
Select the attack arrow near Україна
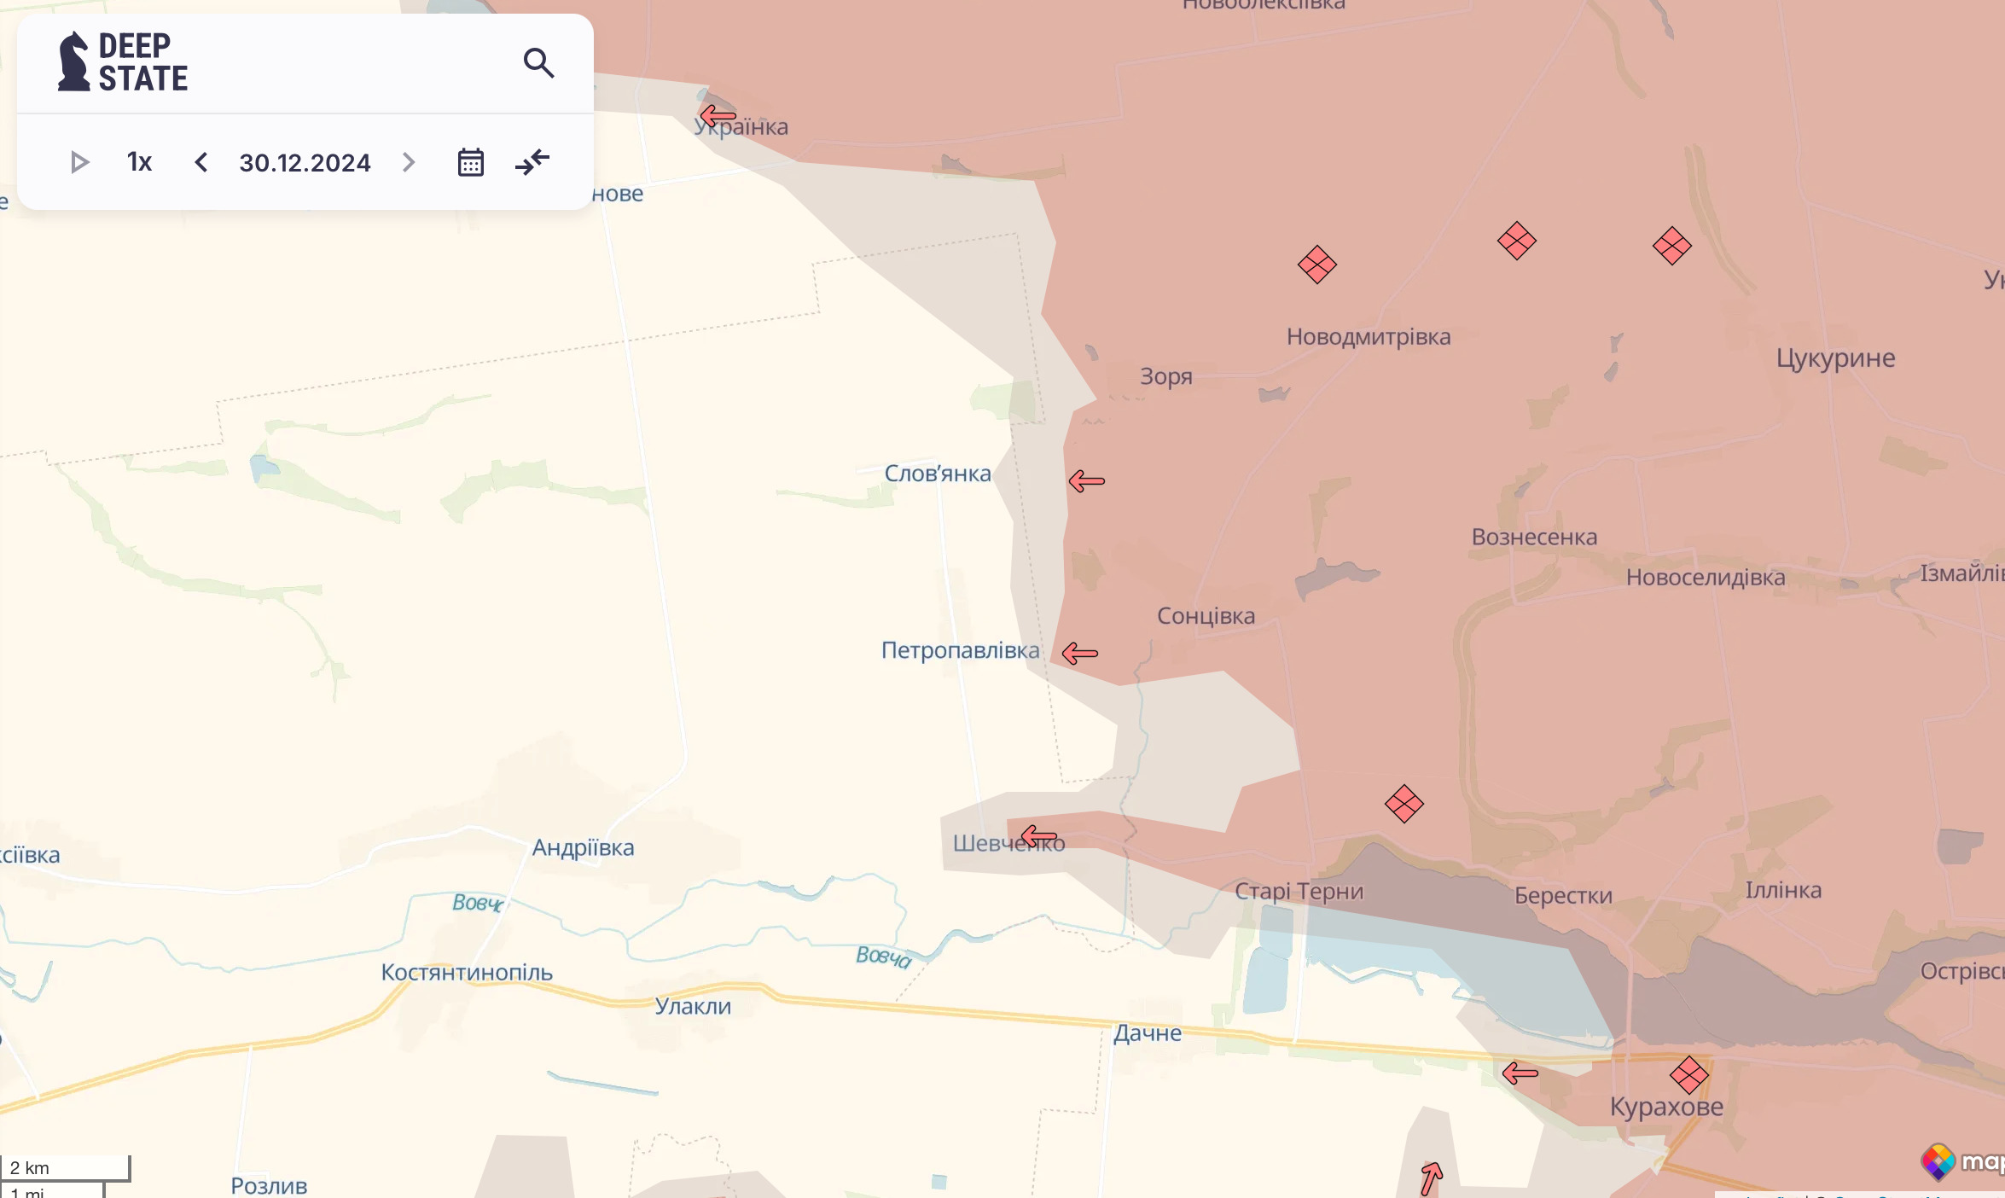[x=718, y=114]
